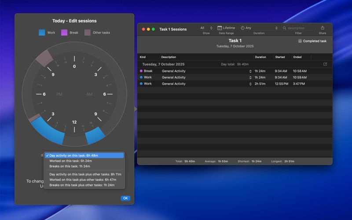Open description stepper on 2h 51m Work row
Image resolution: width=352 pixels, height=220 pixels.
250,84
